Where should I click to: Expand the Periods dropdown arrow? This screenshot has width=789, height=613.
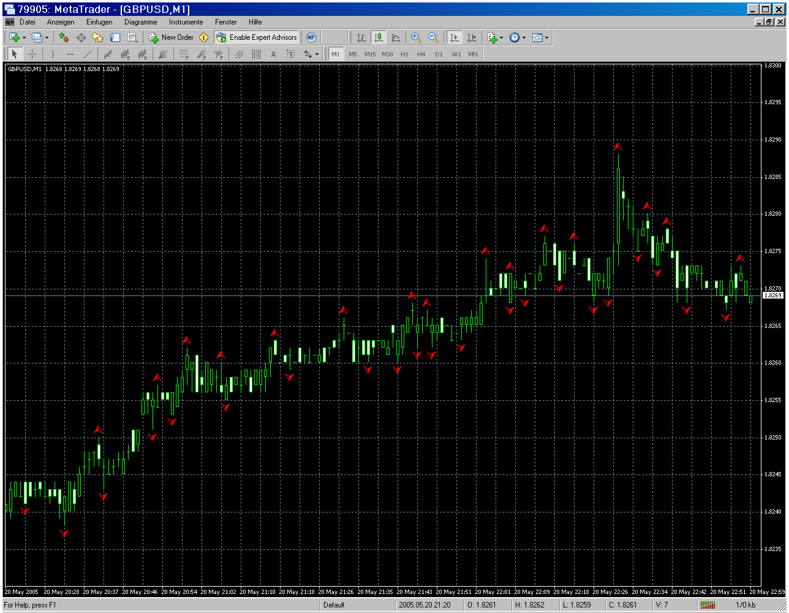pos(524,37)
